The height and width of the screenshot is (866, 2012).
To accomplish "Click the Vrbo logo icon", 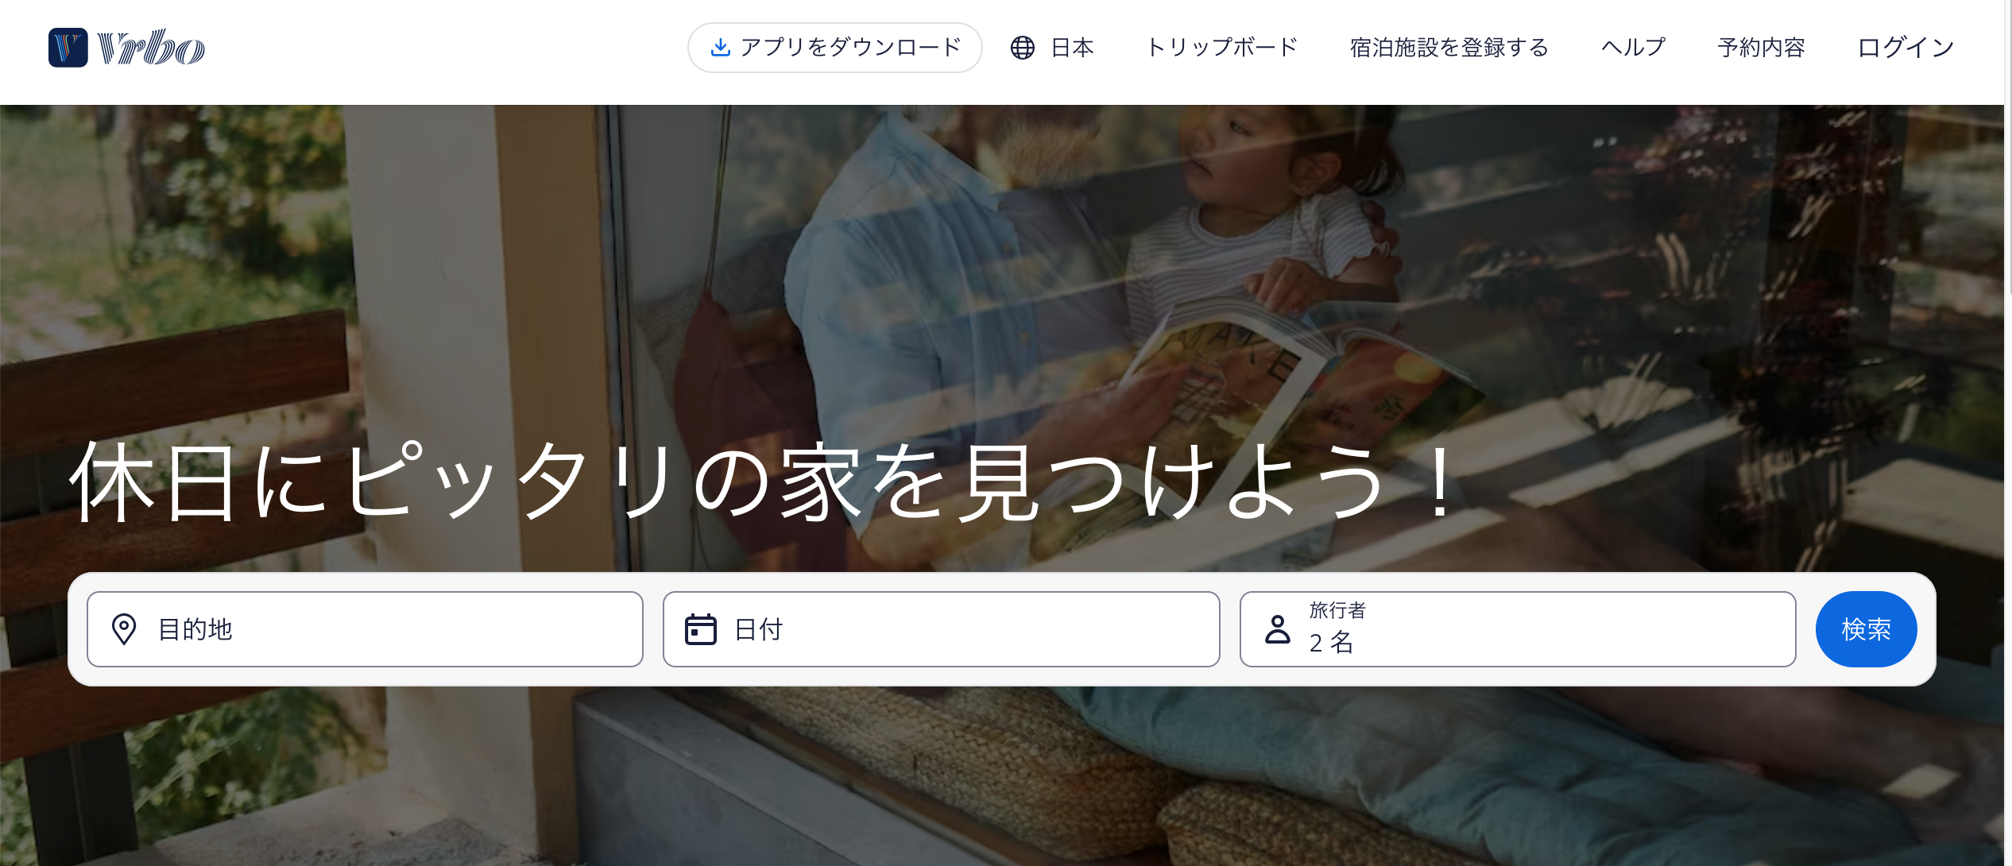I will pyautogui.click(x=68, y=48).
